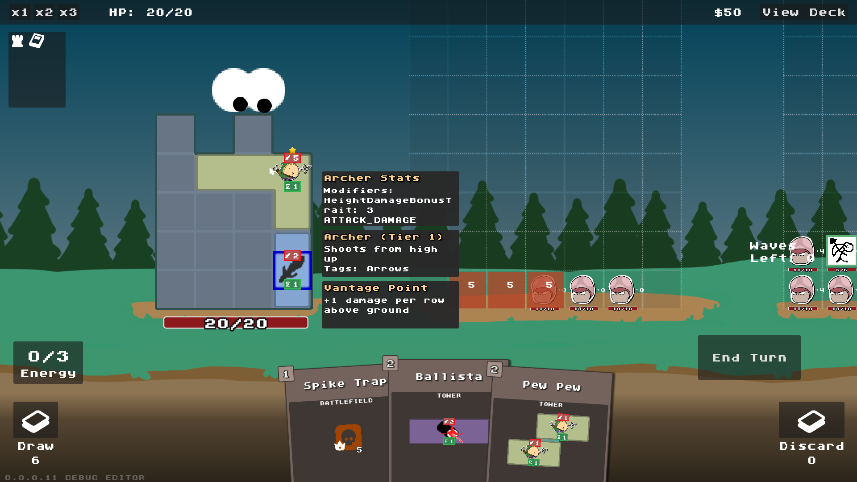Set game speed to x3
The height and width of the screenshot is (482, 857).
pyautogui.click(x=68, y=12)
